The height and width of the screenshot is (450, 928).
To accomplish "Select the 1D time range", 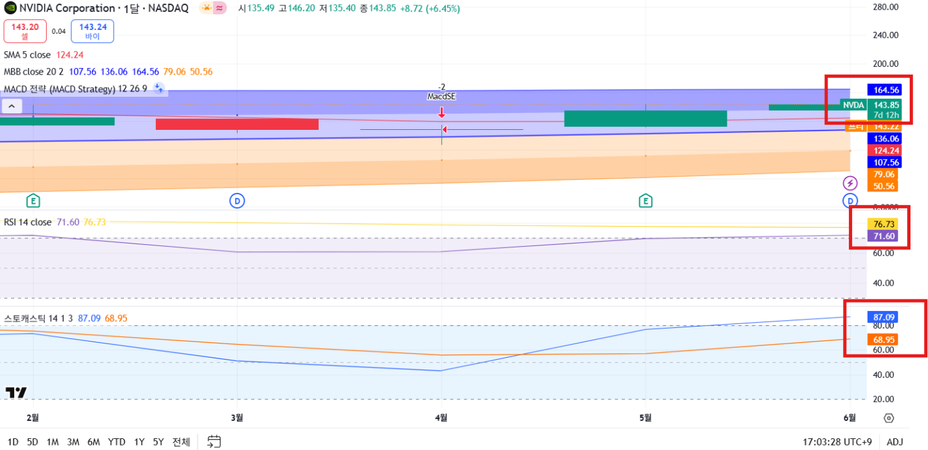I will [x=12, y=442].
